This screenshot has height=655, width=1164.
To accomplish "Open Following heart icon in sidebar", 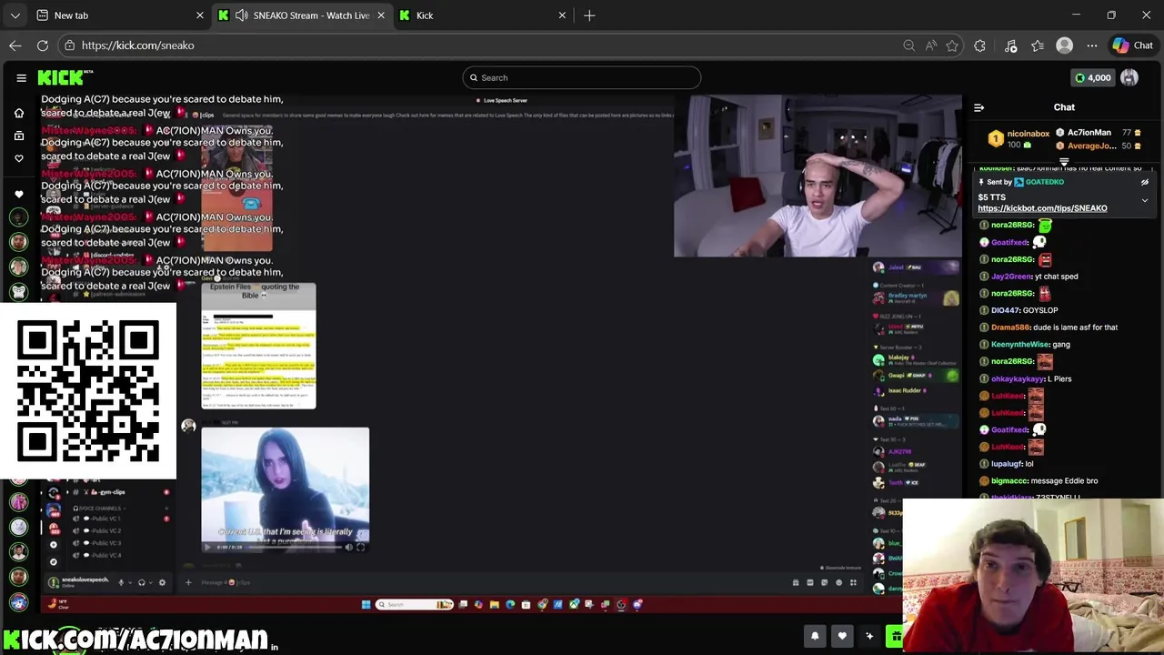I will [x=19, y=158].
